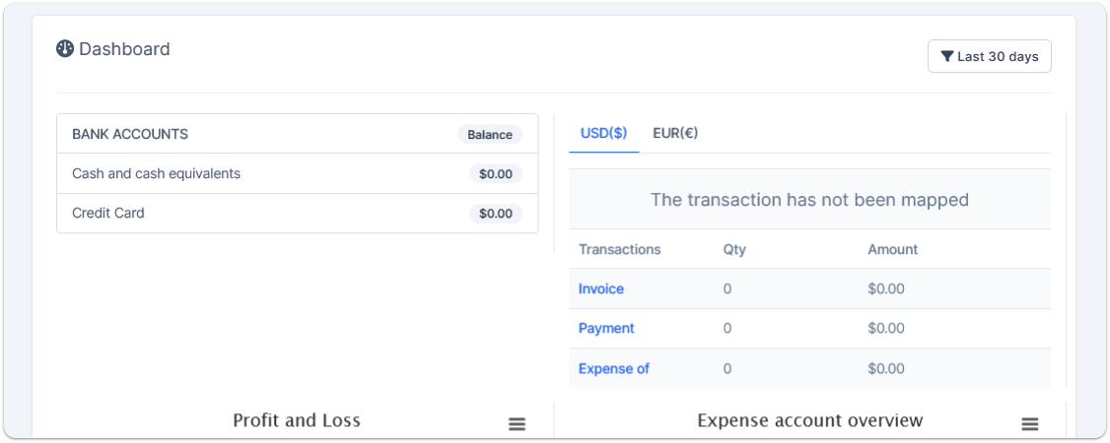This screenshot has width=1110, height=443.
Task: Open Expense account overview chart menu
Action: tap(1029, 424)
